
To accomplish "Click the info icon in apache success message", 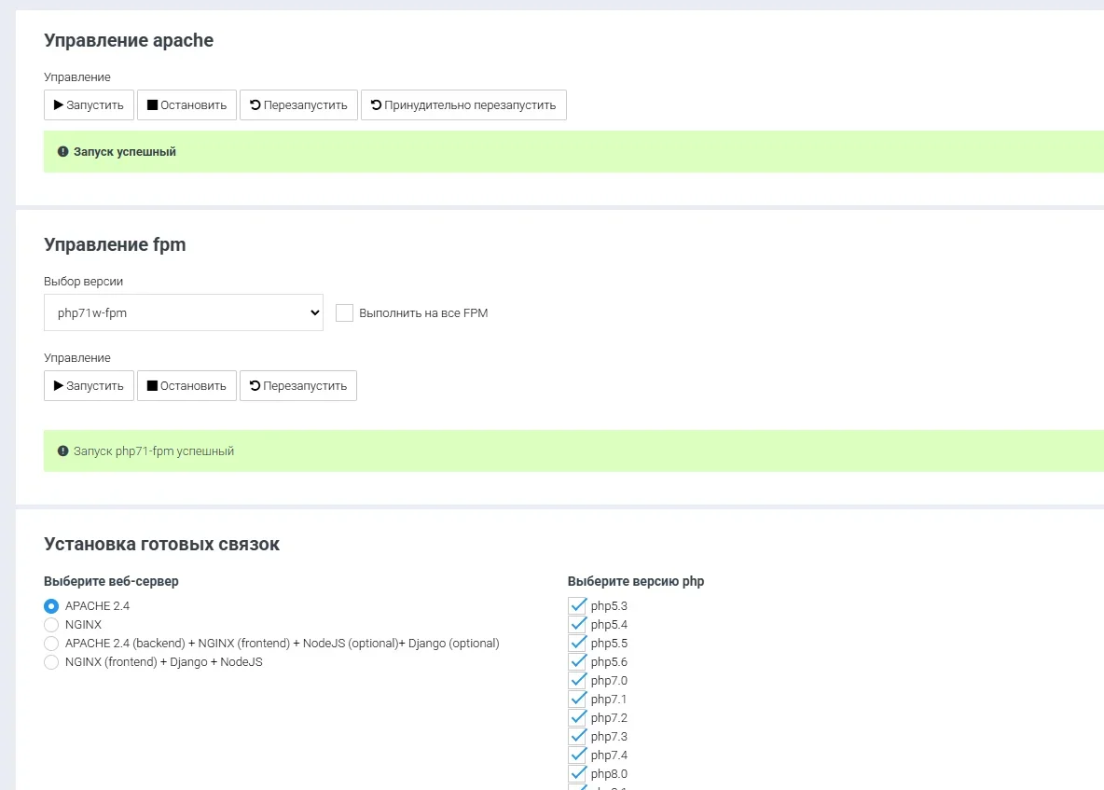I will pyautogui.click(x=63, y=152).
